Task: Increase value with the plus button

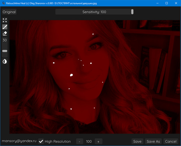Action: 98,141
